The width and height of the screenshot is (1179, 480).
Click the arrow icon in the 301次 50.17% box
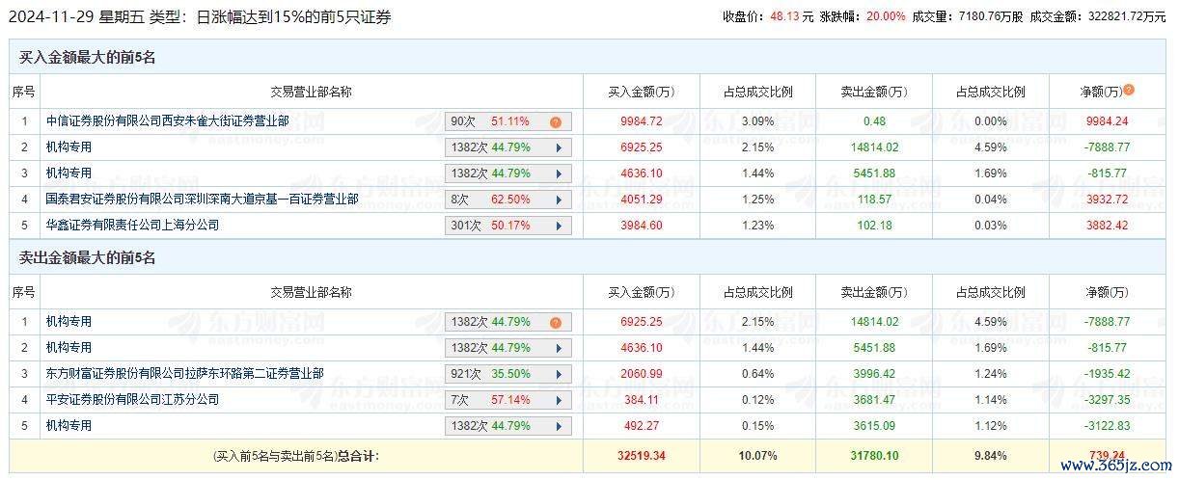[x=558, y=226]
